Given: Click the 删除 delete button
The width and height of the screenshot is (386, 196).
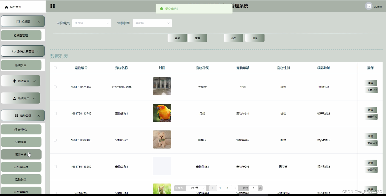Looking at the screenshot, I should (x=255, y=38).
